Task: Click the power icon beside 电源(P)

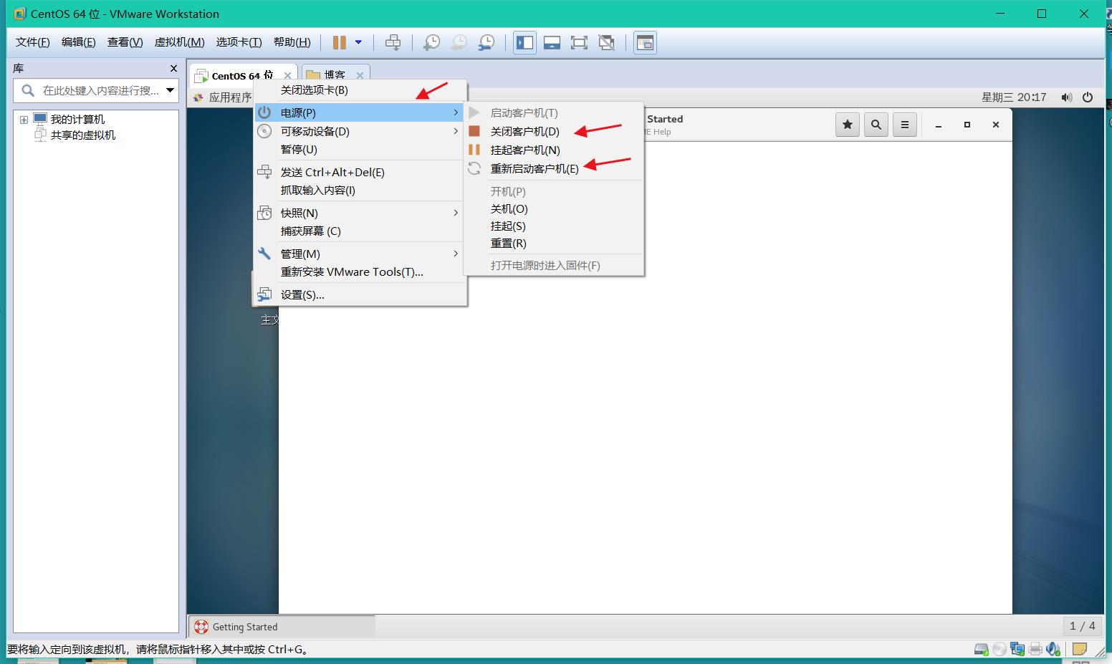Action: point(264,112)
